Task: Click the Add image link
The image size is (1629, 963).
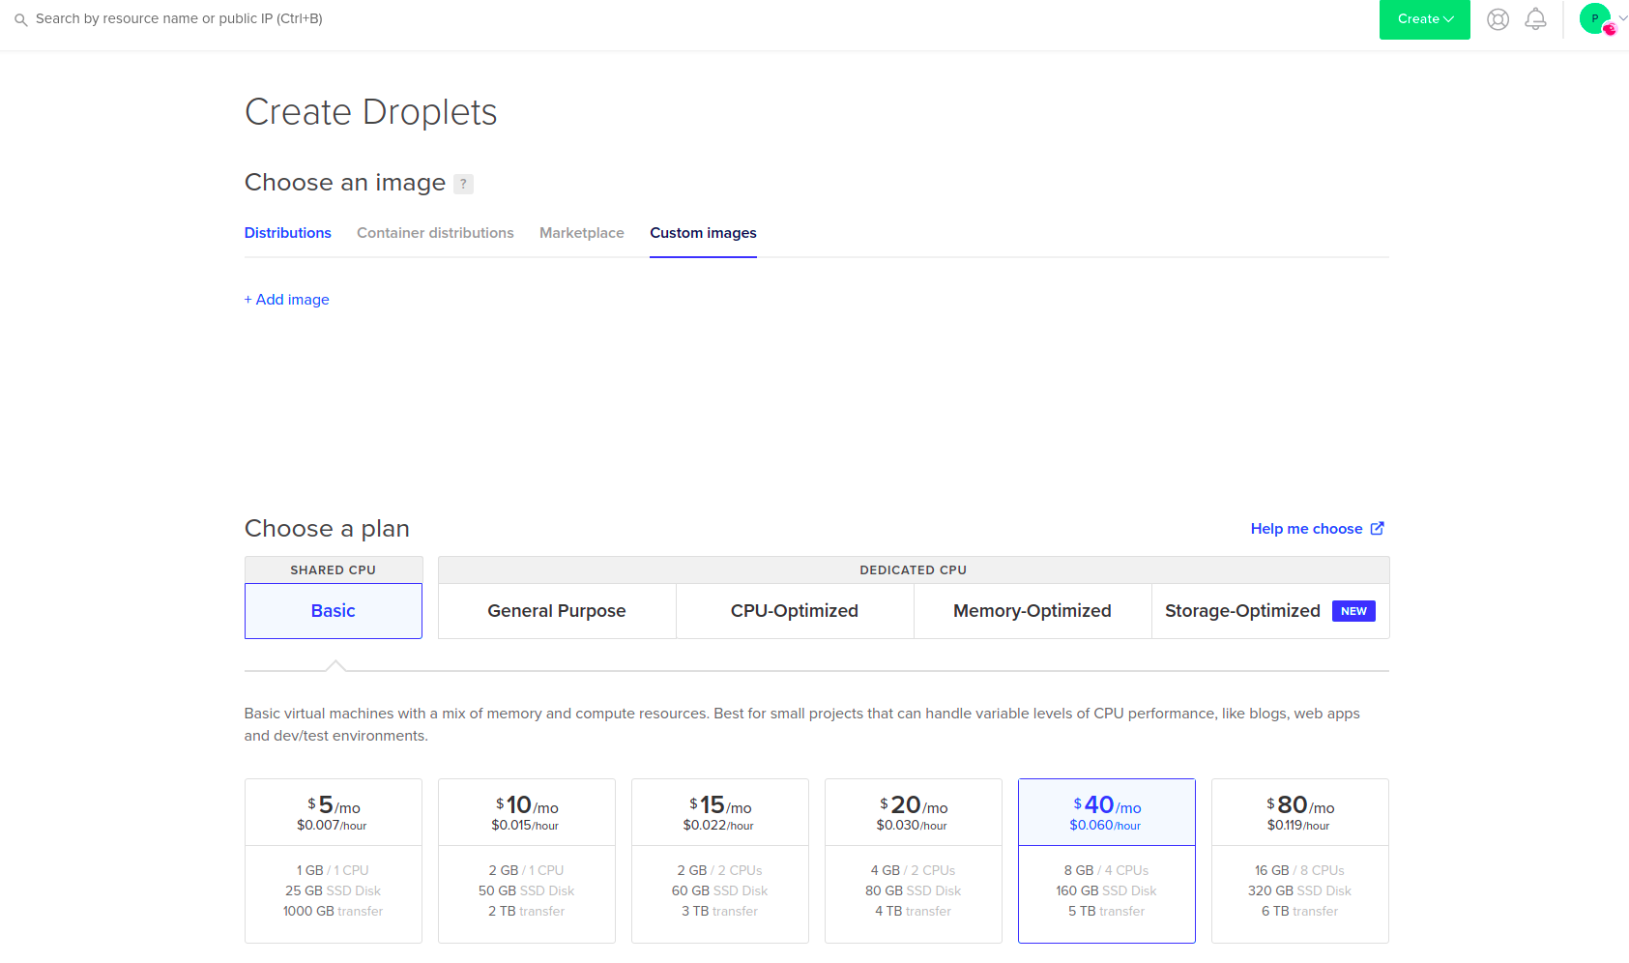Action: click(287, 300)
